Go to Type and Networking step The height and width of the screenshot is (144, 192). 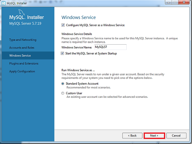pyautogui.click(x=23, y=40)
